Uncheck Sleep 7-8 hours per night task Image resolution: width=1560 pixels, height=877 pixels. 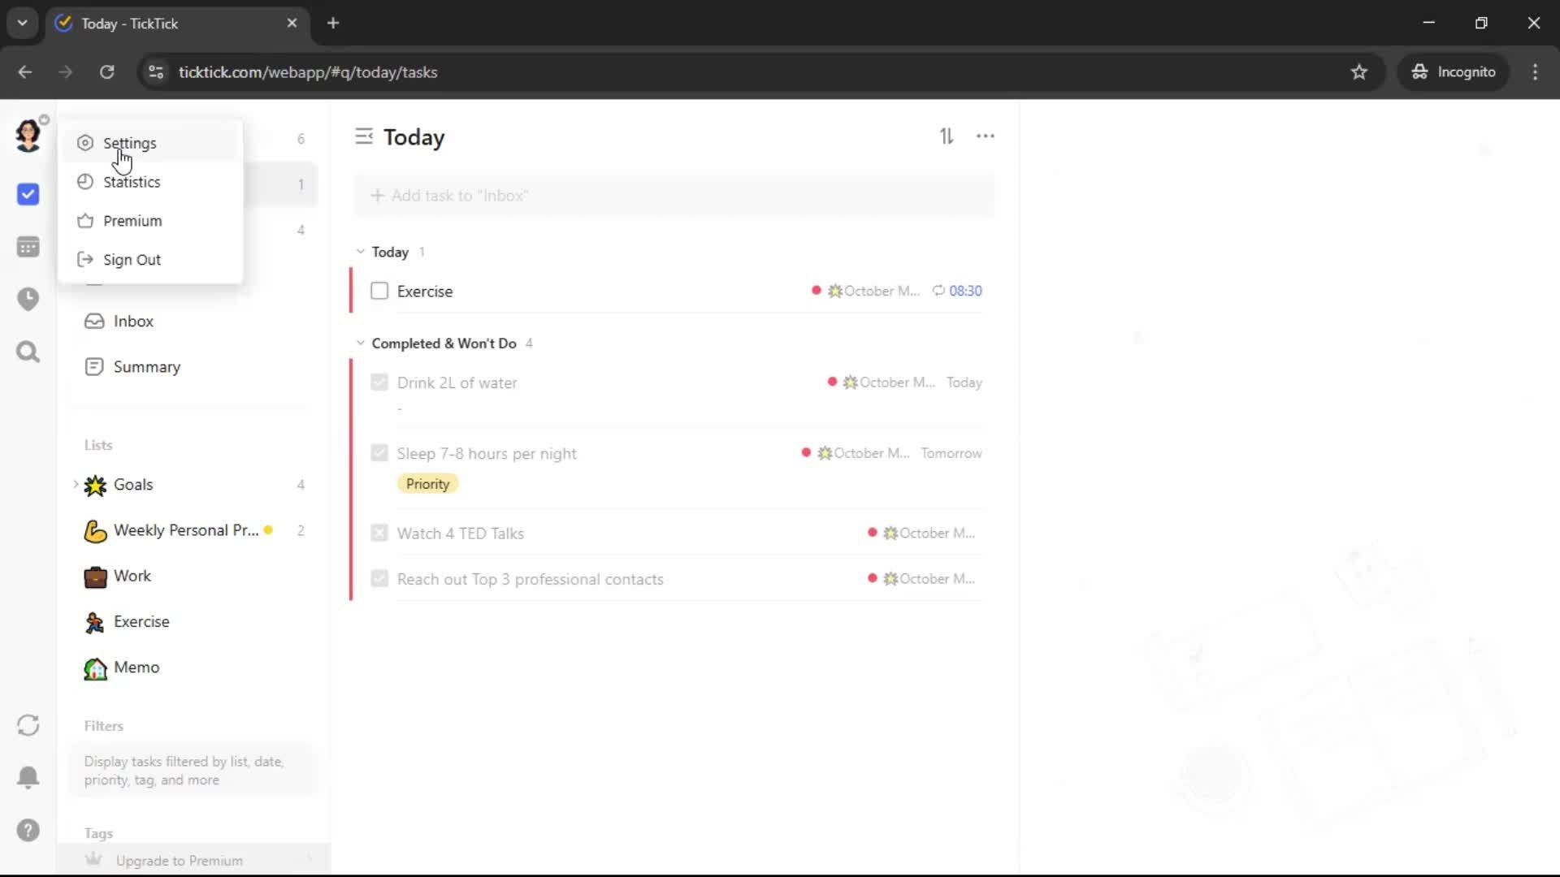(379, 453)
